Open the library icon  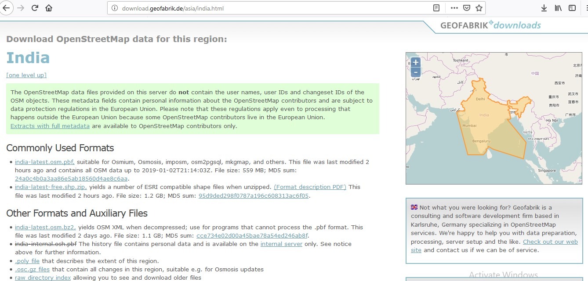(x=558, y=8)
